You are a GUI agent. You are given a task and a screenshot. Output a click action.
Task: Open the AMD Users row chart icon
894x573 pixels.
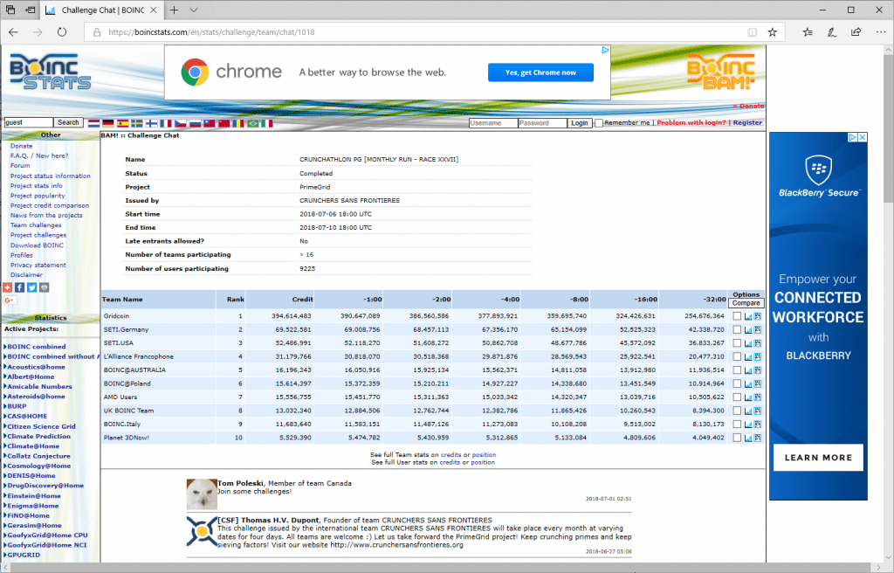(x=748, y=397)
